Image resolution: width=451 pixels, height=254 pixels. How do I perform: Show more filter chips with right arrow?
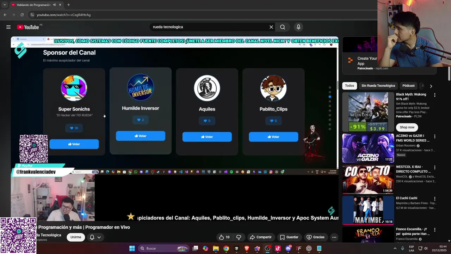431,86
